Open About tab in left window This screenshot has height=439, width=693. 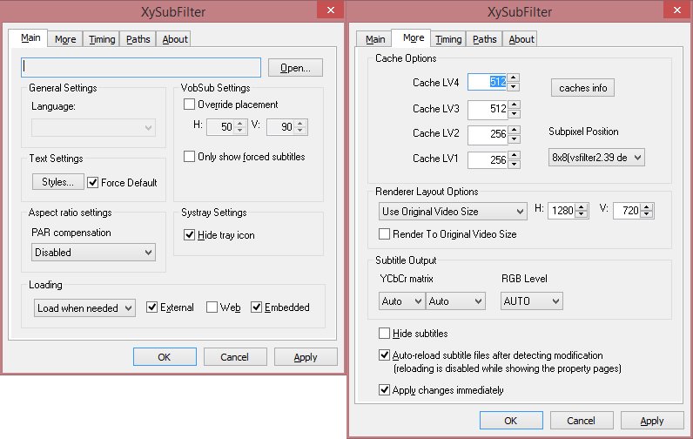[x=175, y=39]
